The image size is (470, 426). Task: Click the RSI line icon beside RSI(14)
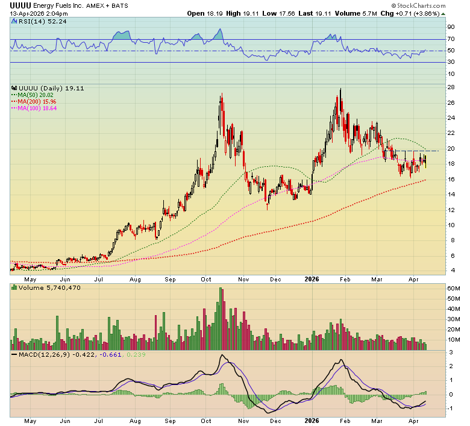point(14,21)
